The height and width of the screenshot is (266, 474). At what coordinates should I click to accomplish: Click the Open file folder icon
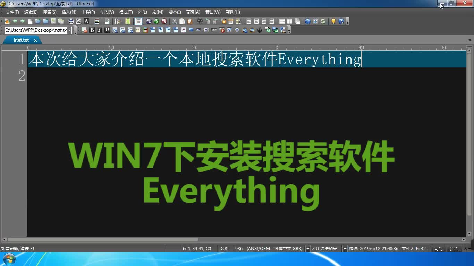click(x=38, y=21)
